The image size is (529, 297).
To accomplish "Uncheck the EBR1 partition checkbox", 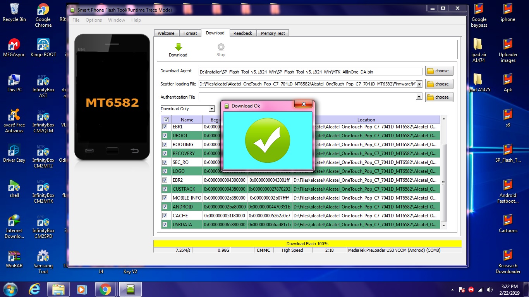I will click(x=165, y=127).
